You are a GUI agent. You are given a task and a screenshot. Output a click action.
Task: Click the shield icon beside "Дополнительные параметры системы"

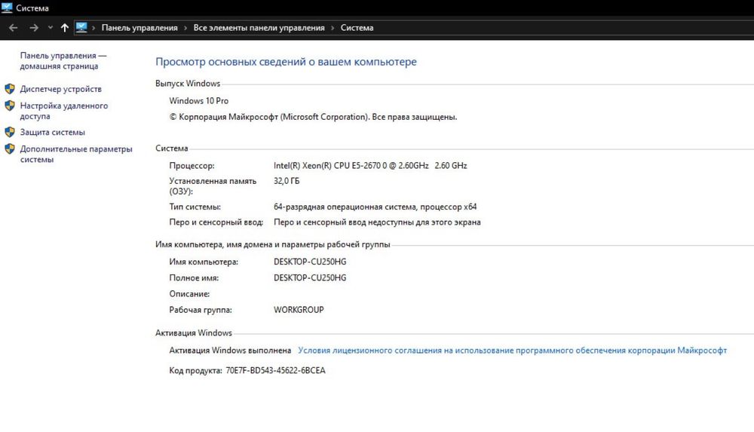point(10,149)
